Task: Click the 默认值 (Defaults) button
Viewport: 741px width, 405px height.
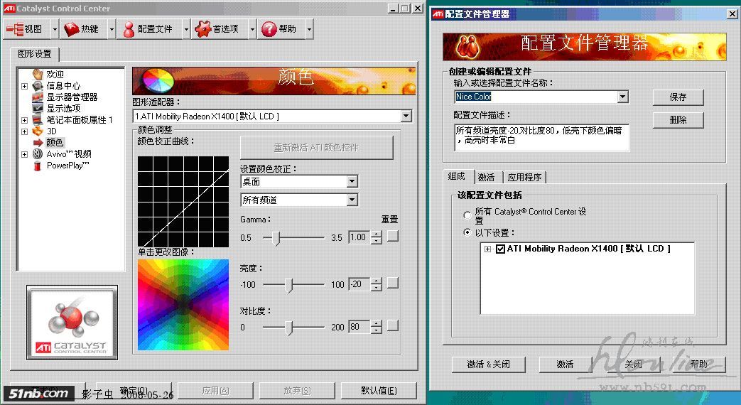Action: tap(378, 390)
